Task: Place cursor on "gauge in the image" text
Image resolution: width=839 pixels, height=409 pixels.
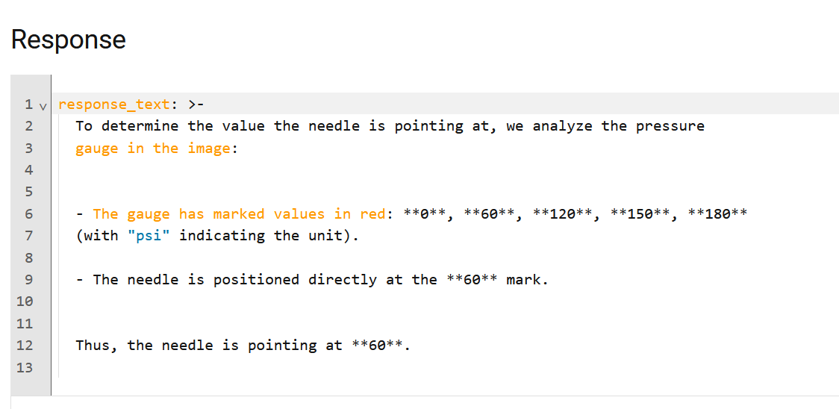Action: pos(152,149)
